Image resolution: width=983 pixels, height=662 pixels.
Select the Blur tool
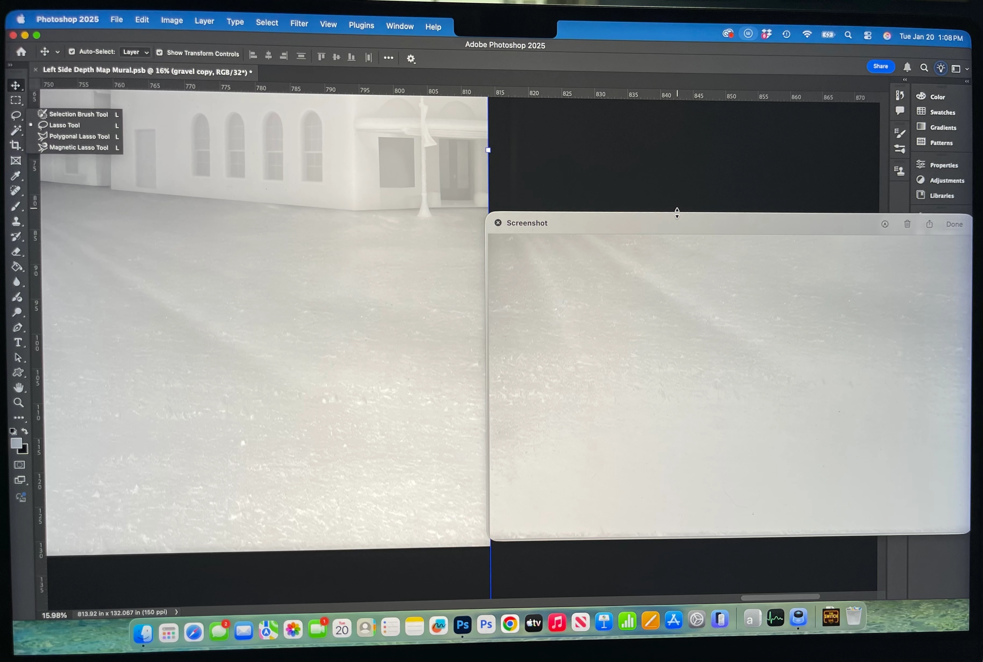coord(17,282)
